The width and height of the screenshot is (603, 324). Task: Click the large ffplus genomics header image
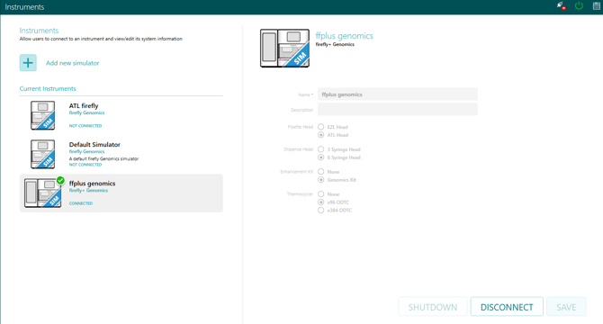click(284, 48)
